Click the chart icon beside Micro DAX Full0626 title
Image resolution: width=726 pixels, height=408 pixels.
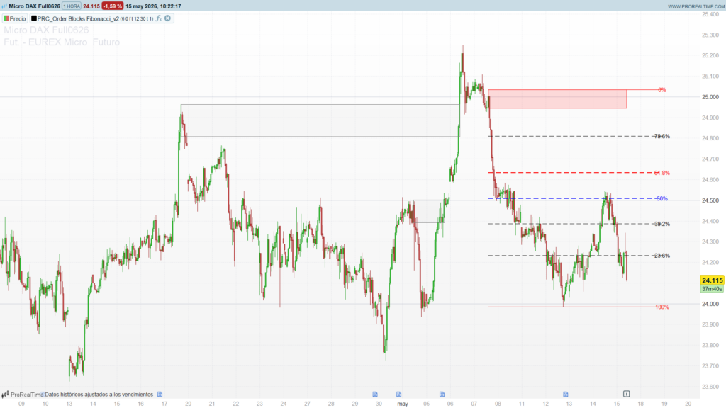[x=4, y=6]
